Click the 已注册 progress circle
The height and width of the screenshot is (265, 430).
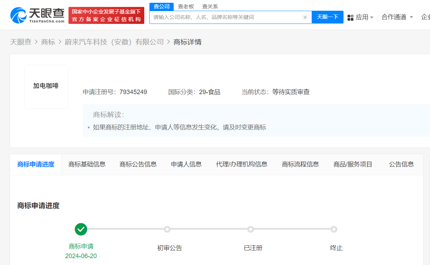250,229
